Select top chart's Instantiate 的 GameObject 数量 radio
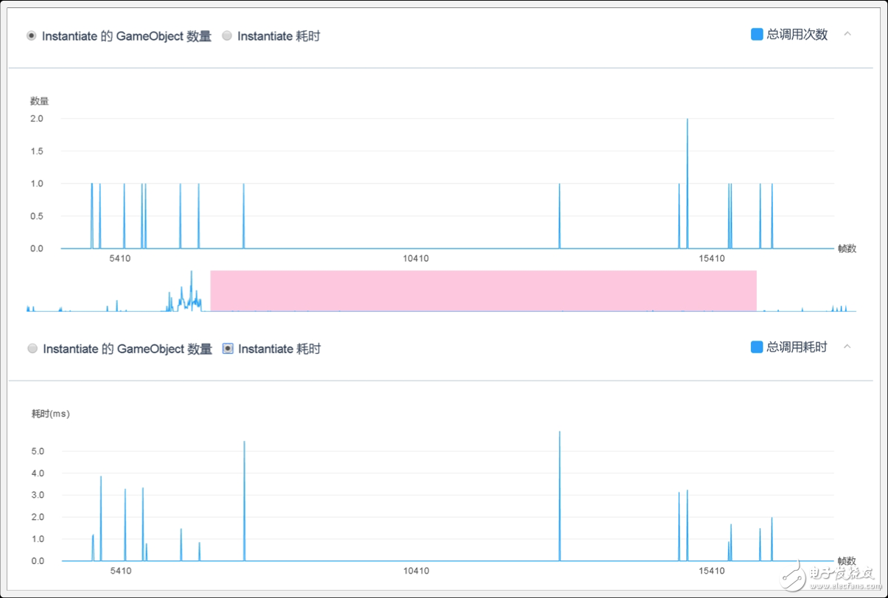The height and width of the screenshot is (598, 888). 32,36
